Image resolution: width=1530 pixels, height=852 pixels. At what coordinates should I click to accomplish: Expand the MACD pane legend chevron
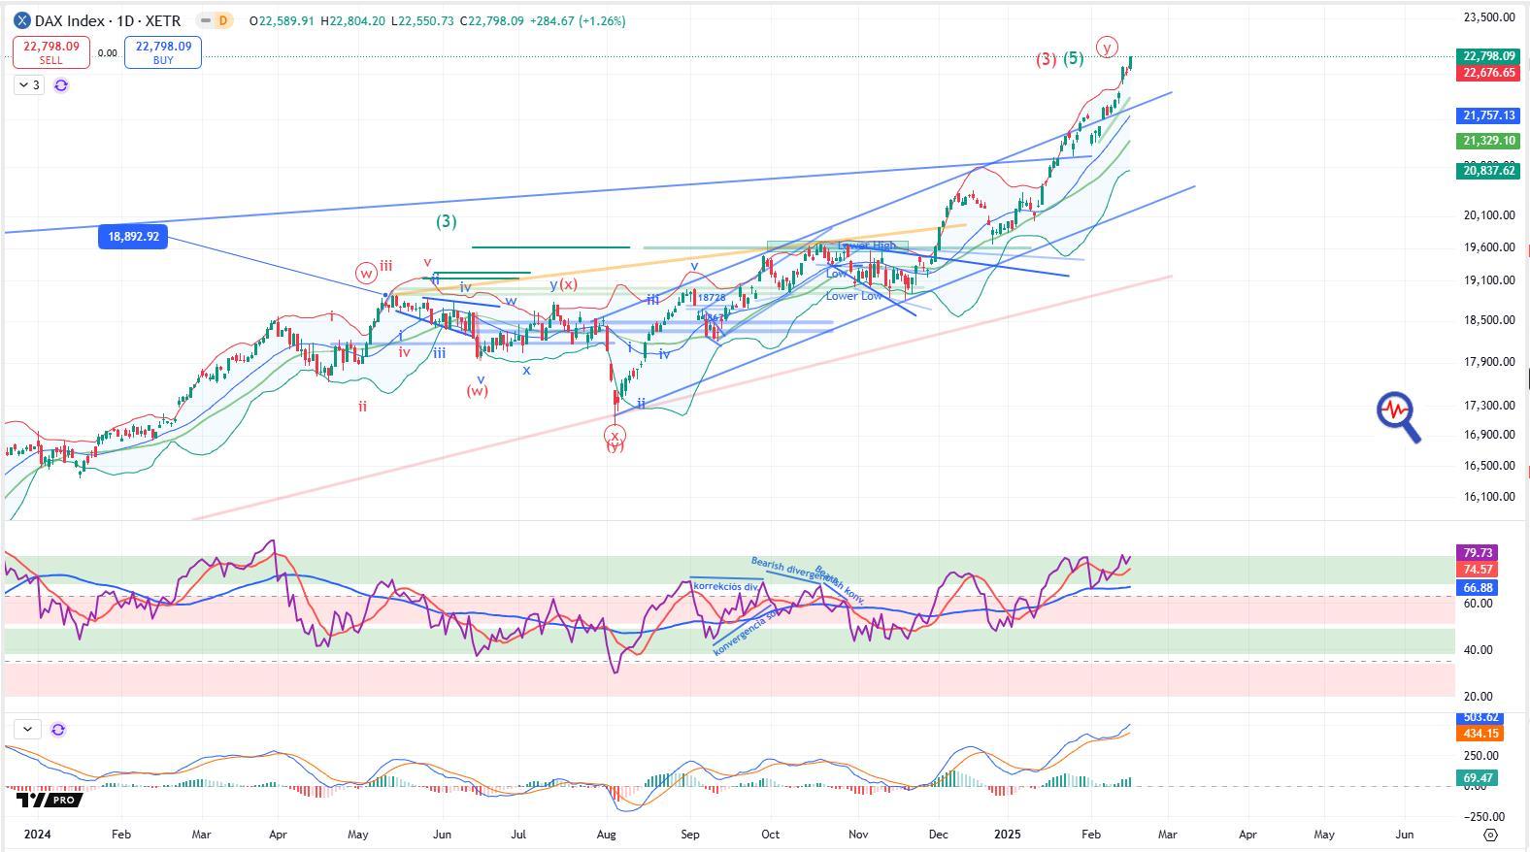coord(27,729)
